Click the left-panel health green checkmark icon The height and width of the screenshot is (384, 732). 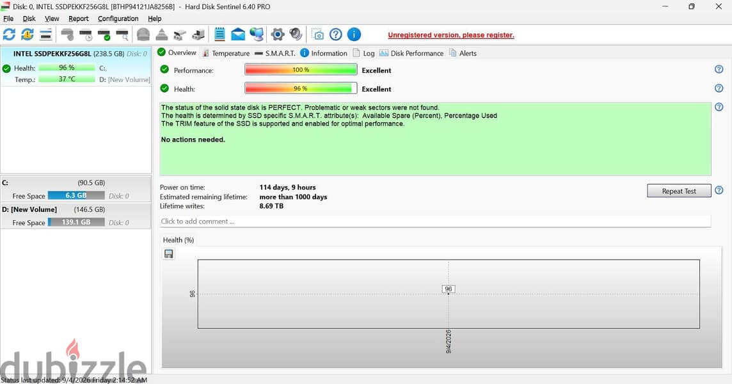point(6,68)
